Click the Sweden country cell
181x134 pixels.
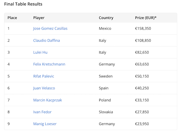point(106,76)
